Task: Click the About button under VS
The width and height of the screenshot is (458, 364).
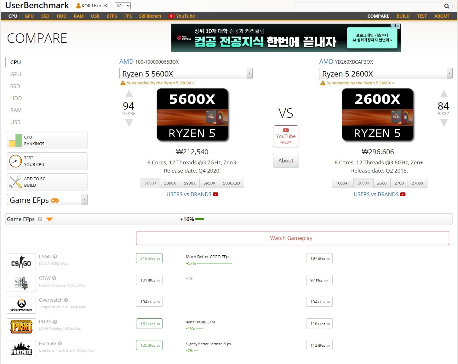Action: (x=286, y=161)
